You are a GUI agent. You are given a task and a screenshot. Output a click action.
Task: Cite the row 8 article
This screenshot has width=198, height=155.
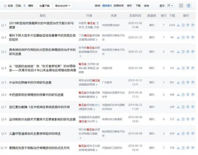click(193, 119)
